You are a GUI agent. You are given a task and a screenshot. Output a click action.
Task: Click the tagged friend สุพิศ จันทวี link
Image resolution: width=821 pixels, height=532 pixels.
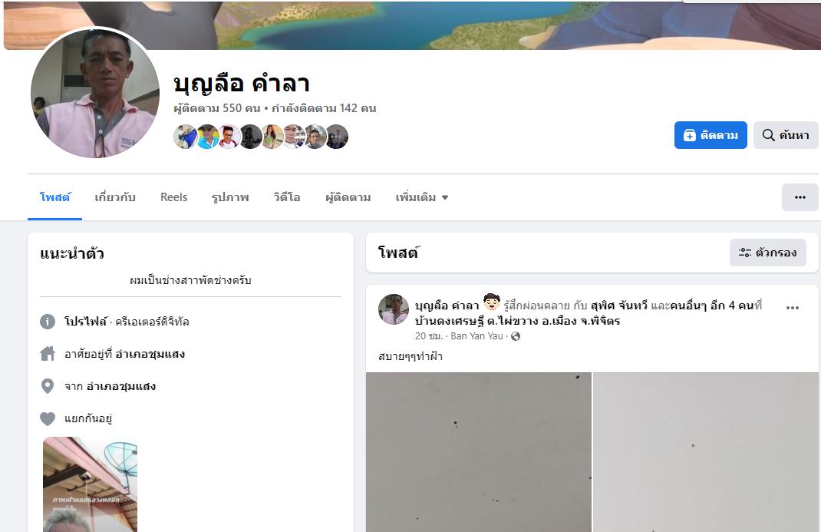[619, 306]
